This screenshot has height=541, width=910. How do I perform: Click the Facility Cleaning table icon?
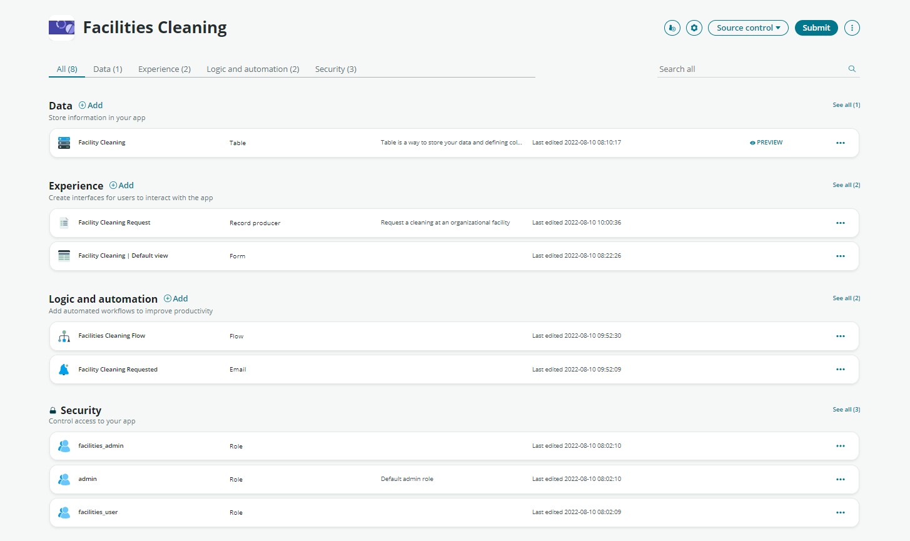point(64,143)
